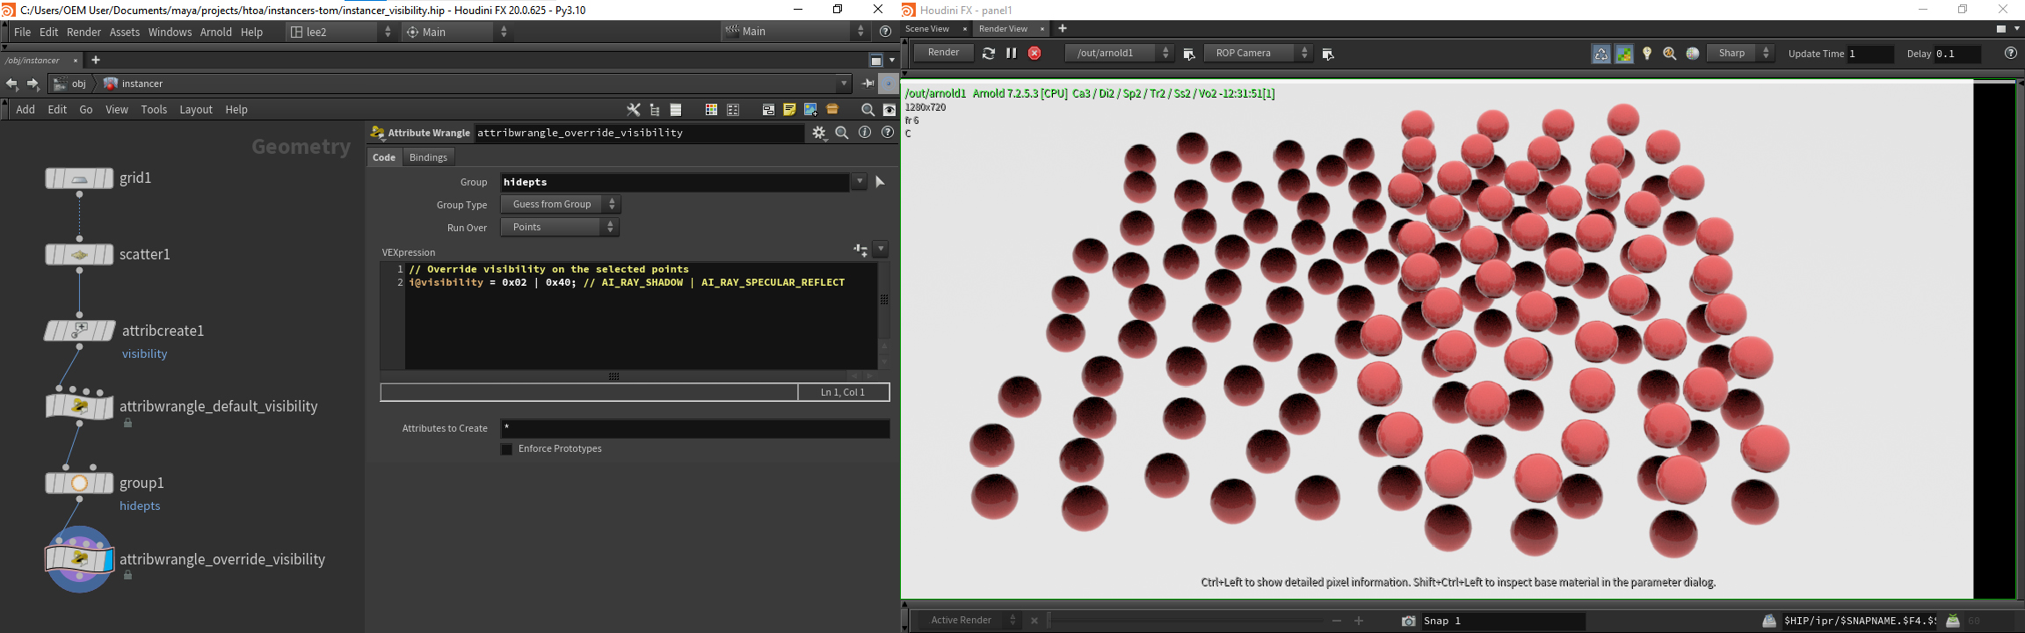This screenshot has height=633, width=2025.
Task: Click the snapshot slider in the render bar
Action: point(1187,621)
